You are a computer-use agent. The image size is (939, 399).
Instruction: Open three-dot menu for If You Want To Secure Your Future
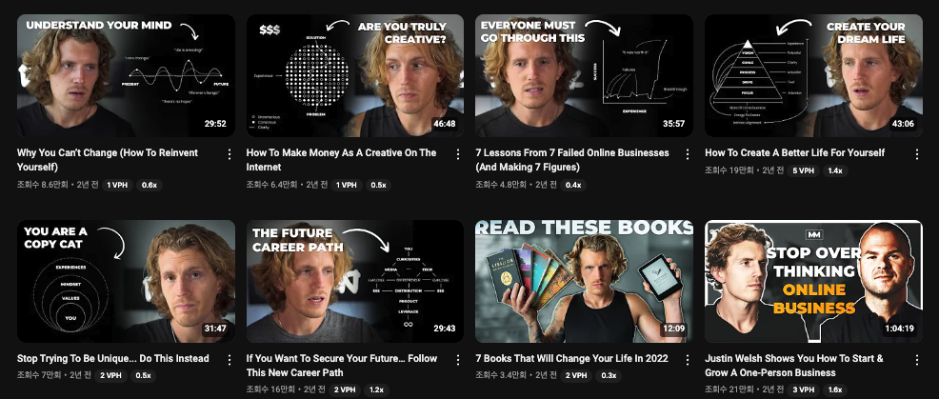point(458,360)
